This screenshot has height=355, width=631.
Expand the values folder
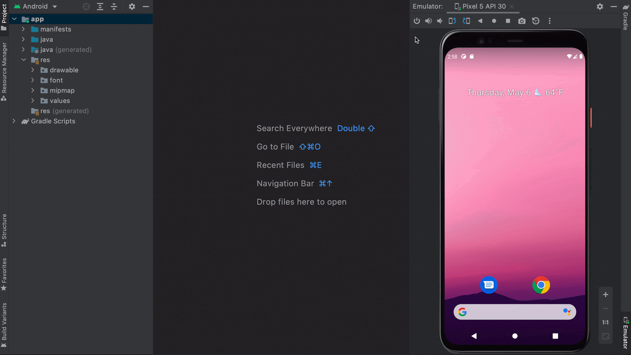pos(33,100)
